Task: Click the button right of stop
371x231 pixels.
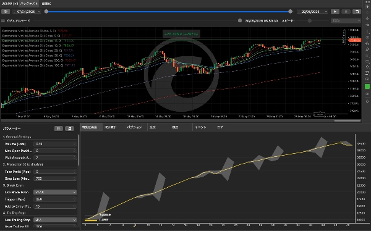Action: [357, 11]
